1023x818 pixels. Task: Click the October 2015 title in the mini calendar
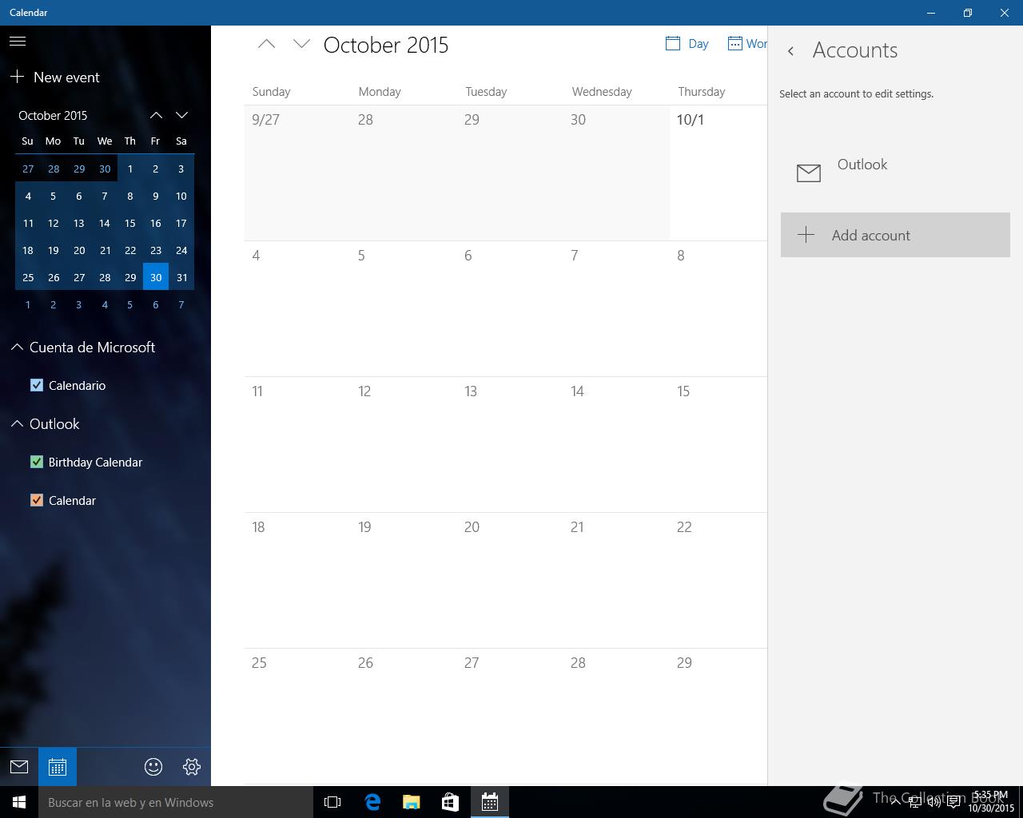(x=53, y=115)
